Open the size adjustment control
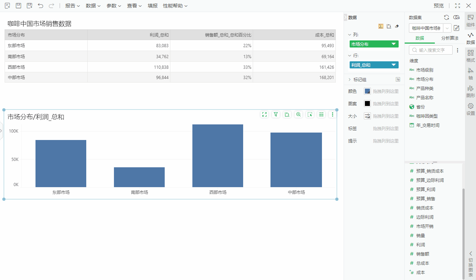476x280 pixels. [x=367, y=116]
